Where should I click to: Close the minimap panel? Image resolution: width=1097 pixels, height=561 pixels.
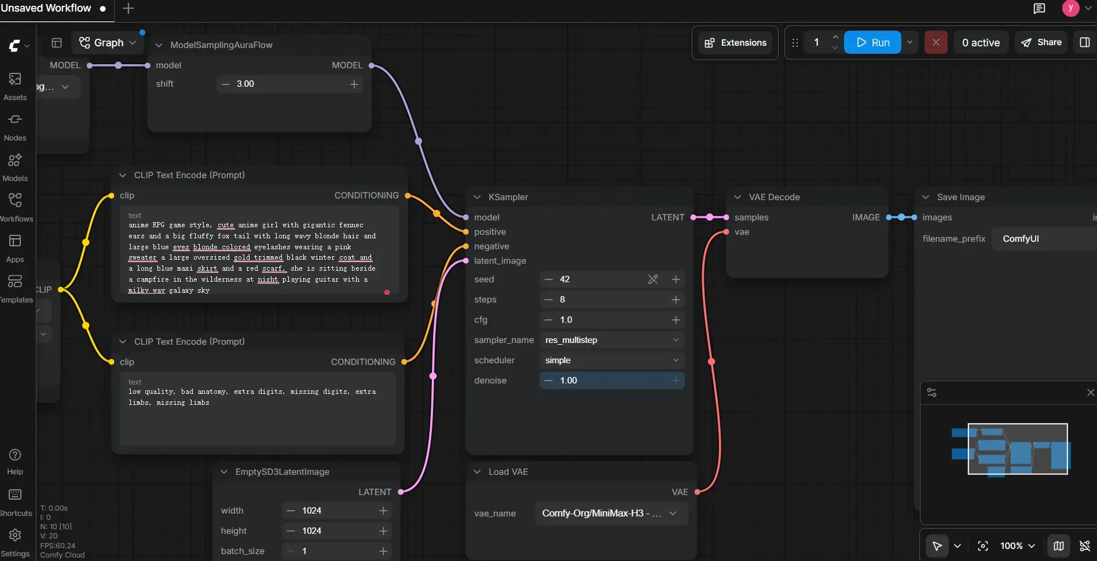(1091, 393)
